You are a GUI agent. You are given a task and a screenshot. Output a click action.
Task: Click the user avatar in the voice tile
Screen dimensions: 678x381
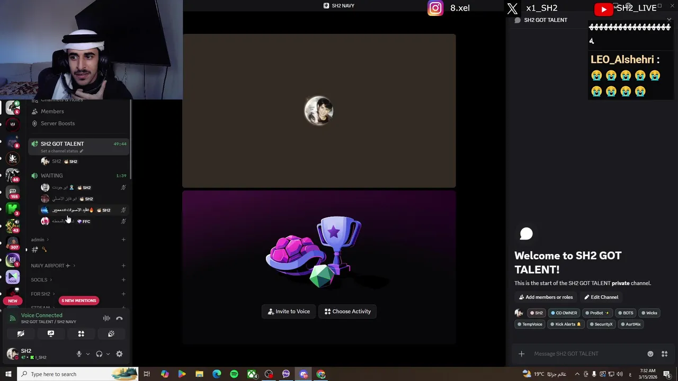pos(319,111)
